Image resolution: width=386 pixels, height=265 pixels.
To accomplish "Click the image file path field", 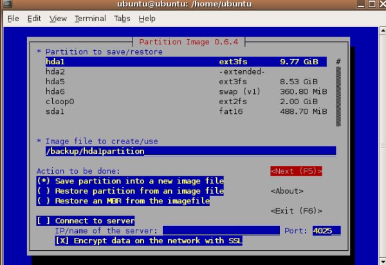I will point(190,151).
